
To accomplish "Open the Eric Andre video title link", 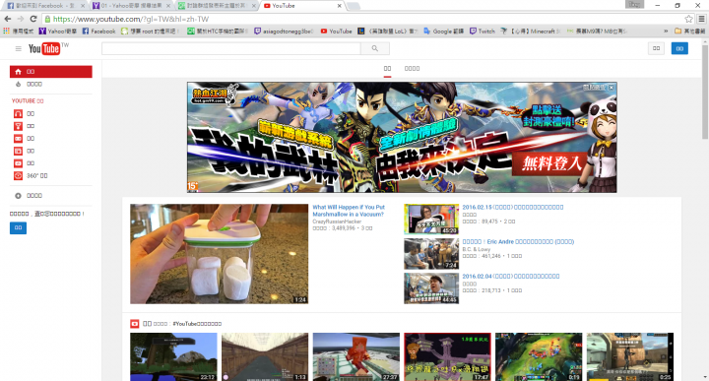I will click(x=518, y=242).
